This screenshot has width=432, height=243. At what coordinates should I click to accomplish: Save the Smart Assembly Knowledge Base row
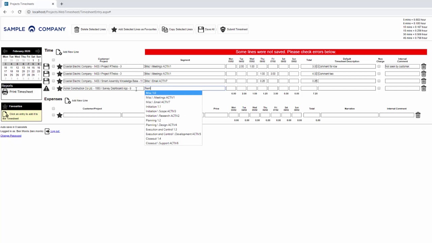coord(46,81)
